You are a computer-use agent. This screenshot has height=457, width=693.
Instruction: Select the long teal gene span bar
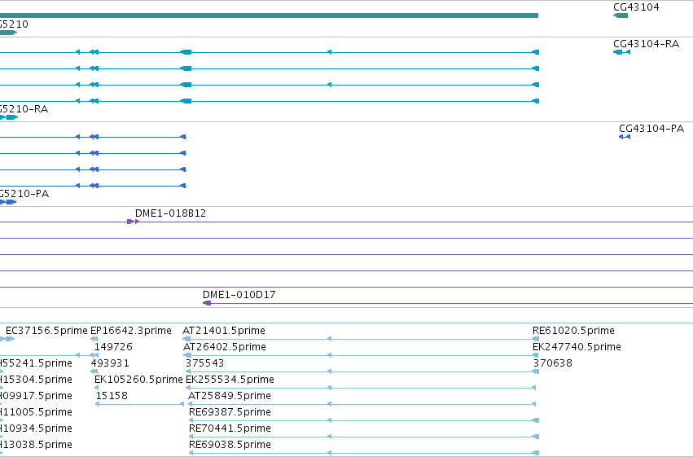click(270, 16)
